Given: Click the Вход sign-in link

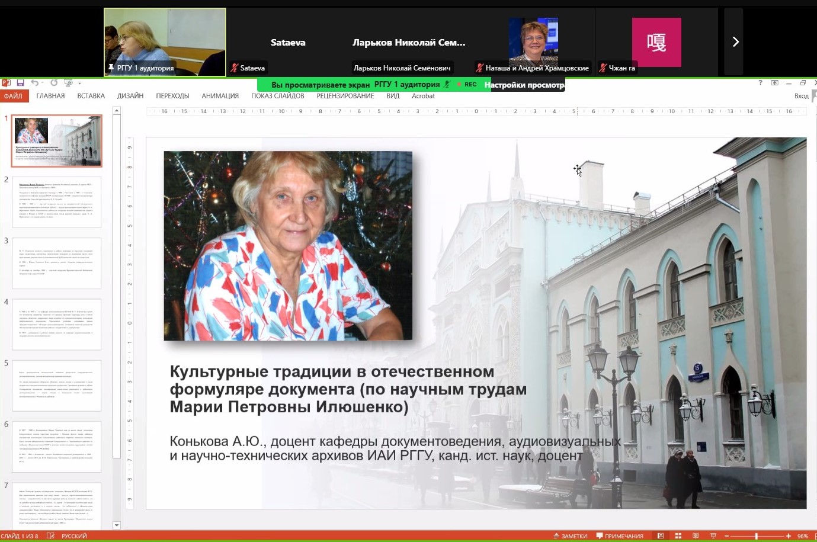Looking at the screenshot, I should pos(801,96).
